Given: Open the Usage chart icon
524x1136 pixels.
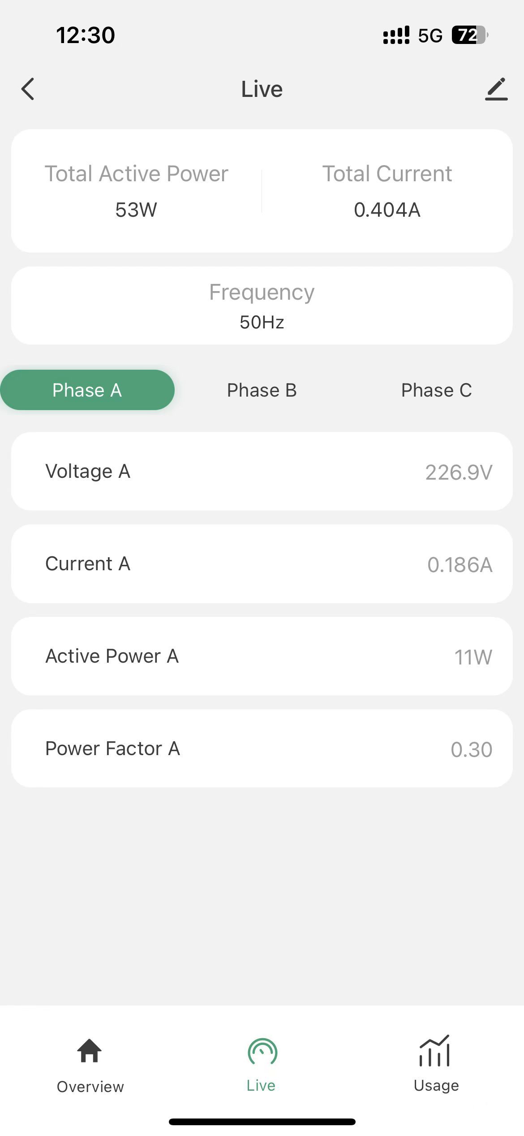Looking at the screenshot, I should click(x=434, y=1051).
